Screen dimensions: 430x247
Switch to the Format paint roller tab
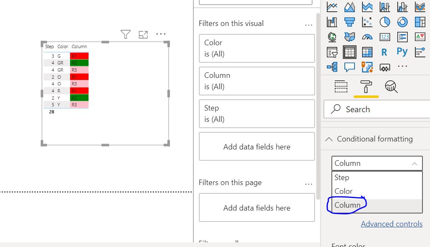point(366,87)
